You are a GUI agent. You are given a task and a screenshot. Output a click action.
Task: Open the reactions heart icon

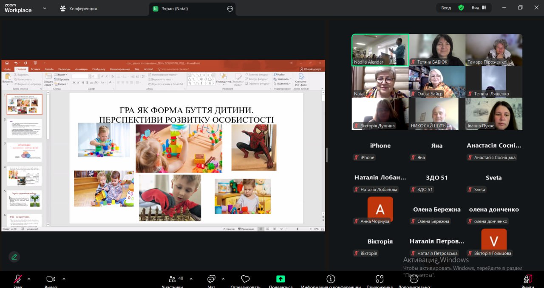[245, 279]
